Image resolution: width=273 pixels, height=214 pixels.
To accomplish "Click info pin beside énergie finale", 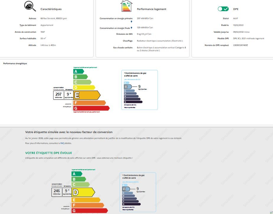I will (131, 27).
